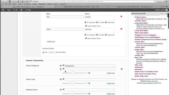Open Test site name in admin bar
This screenshot has width=169, height=95.
(9, 10)
